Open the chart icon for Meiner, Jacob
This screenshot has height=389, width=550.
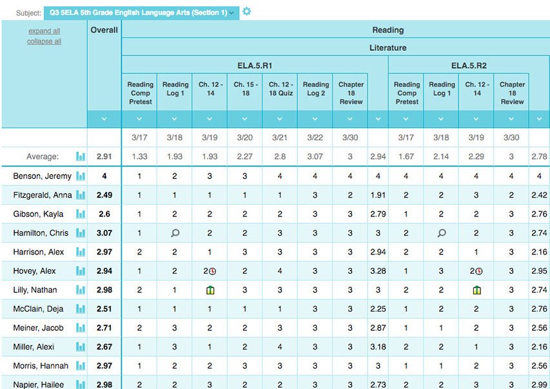click(x=81, y=328)
